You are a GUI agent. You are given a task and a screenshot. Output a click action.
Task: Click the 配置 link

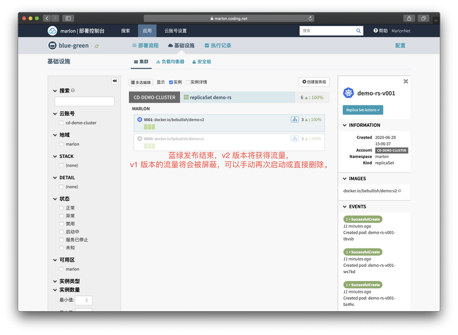(400, 46)
